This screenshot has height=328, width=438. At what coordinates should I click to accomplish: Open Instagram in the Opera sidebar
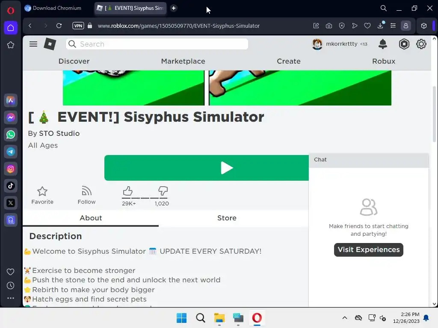pyautogui.click(x=11, y=169)
